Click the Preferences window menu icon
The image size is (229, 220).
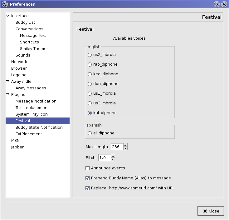5,4
